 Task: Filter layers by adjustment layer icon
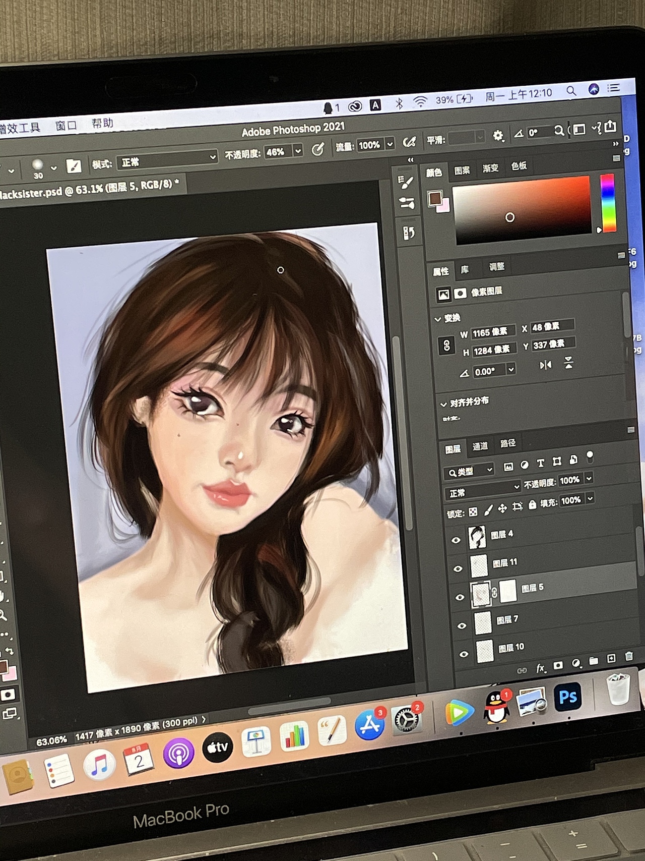[525, 465]
